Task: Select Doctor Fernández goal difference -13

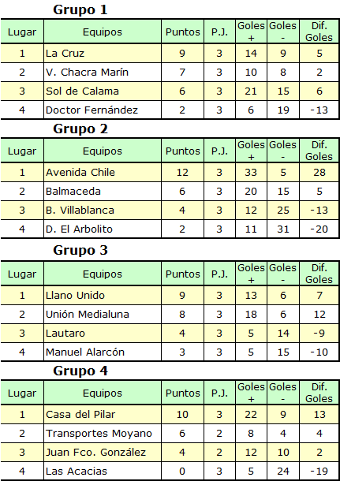Action: 319,110
